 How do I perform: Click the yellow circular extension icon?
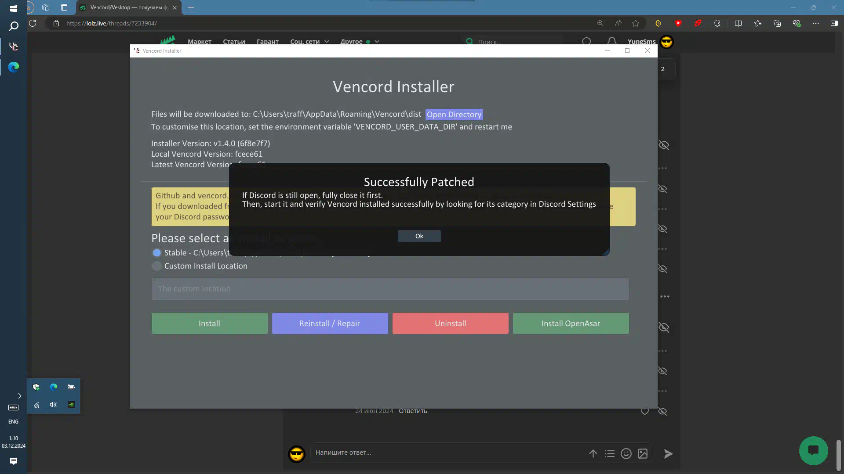(x=658, y=23)
